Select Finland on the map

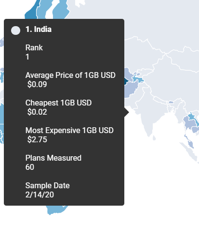pos(61,10)
